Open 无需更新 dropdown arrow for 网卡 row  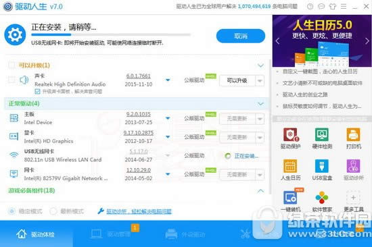click(260, 175)
